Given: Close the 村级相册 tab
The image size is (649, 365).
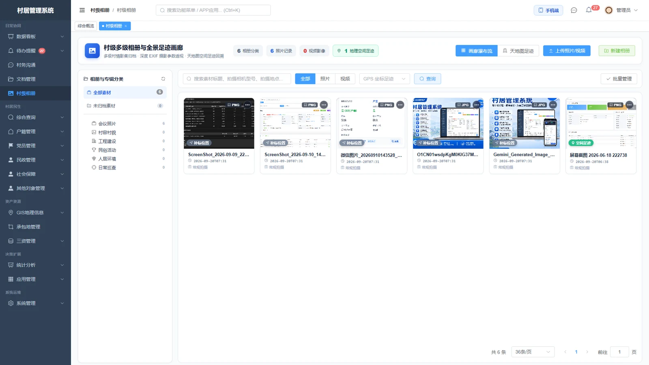Looking at the screenshot, I should click(126, 26).
